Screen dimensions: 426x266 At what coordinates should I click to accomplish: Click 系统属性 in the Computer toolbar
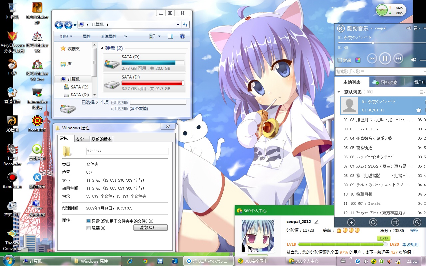[x=108, y=37]
